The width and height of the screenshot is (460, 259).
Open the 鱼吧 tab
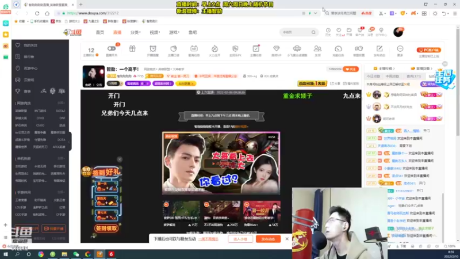click(193, 32)
